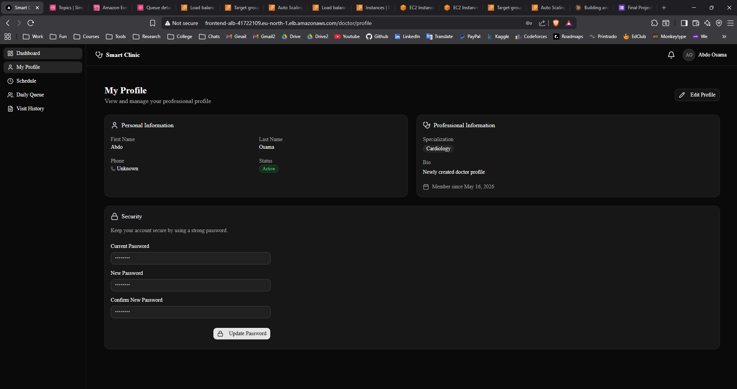
Task: Click the Update Password button
Action: (242, 334)
